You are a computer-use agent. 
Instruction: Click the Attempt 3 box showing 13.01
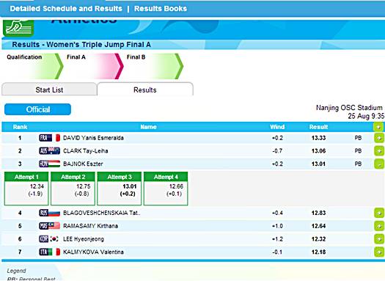click(119, 189)
